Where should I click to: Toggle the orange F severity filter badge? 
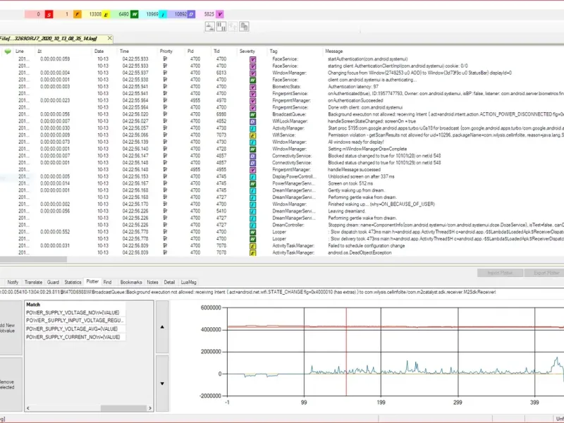[76, 14]
